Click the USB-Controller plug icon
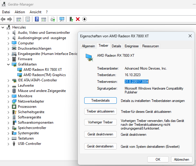This screenshot has width=196, height=166. [14, 144]
